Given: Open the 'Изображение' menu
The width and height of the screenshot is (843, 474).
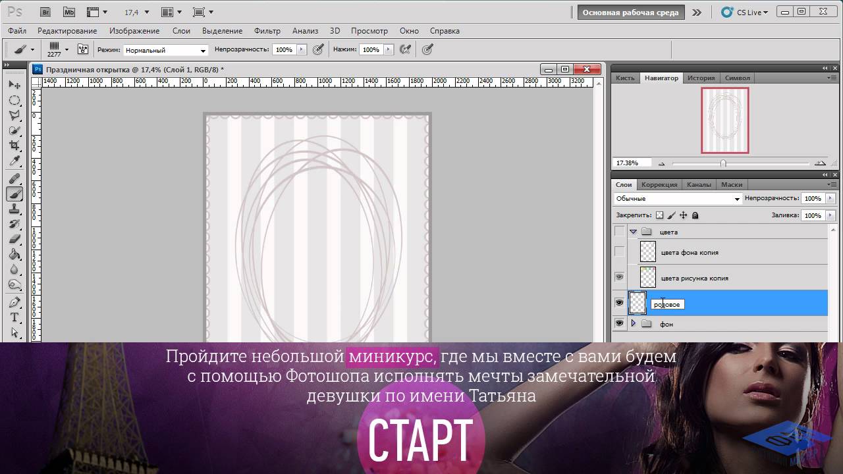Looking at the screenshot, I should click(134, 31).
